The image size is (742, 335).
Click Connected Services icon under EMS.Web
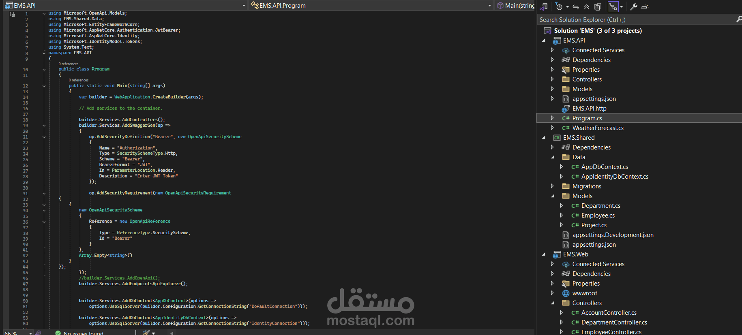click(566, 264)
